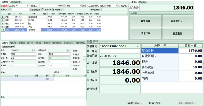This screenshot has height=106, width=204.
Task: Click the 取消卡号 X button
Action: [47, 10]
